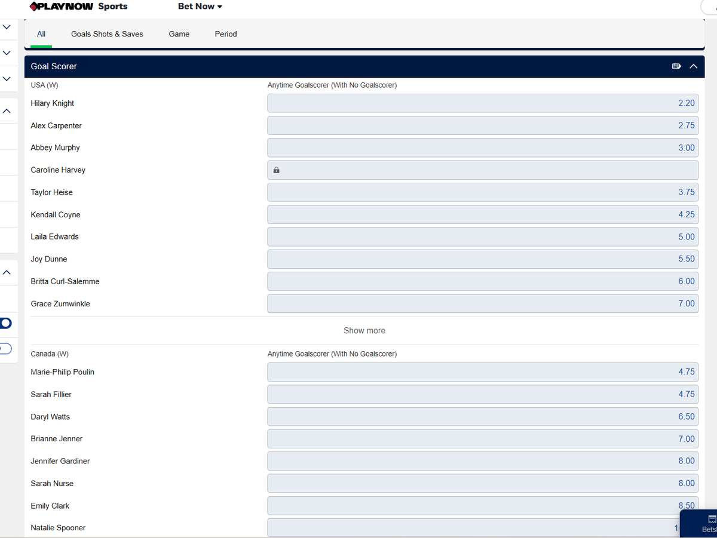Click the locked Caroline Harvey odds padlock
This screenshot has width=717, height=538.
click(276, 170)
